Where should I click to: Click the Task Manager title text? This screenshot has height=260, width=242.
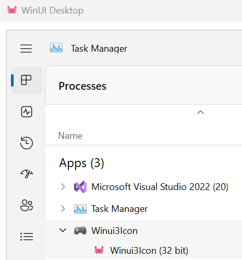[99, 49]
